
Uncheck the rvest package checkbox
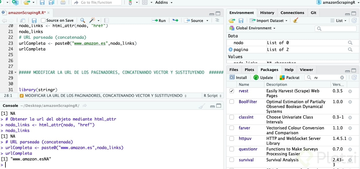(x=232, y=91)
